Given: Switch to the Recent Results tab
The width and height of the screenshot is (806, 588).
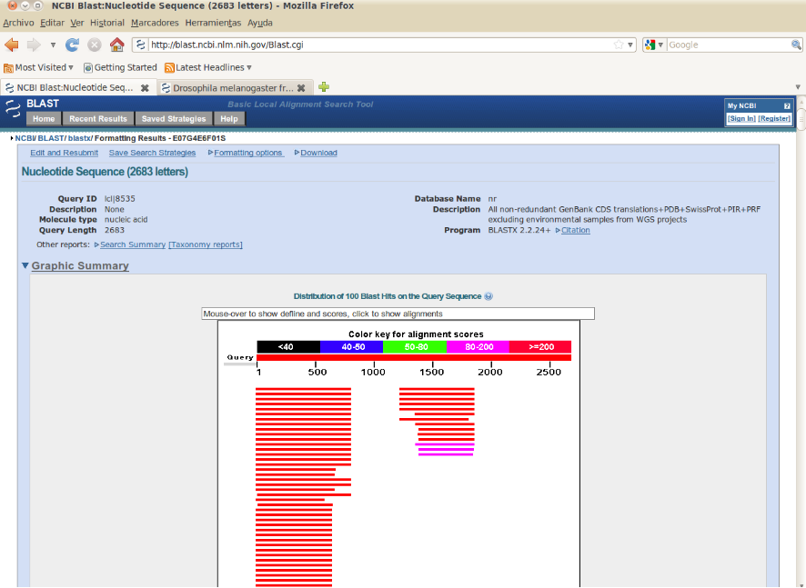Looking at the screenshot, I should click(98, 119).
